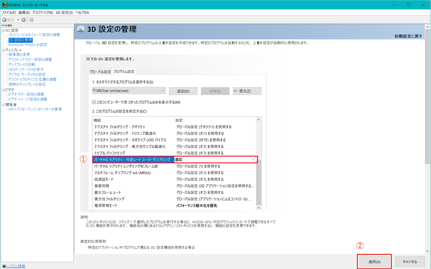Open プレビューによるイメージ設定の調整 in tree
Image resolution: width=431 pixels, height=269 pixels.
[x=34, y=35]
